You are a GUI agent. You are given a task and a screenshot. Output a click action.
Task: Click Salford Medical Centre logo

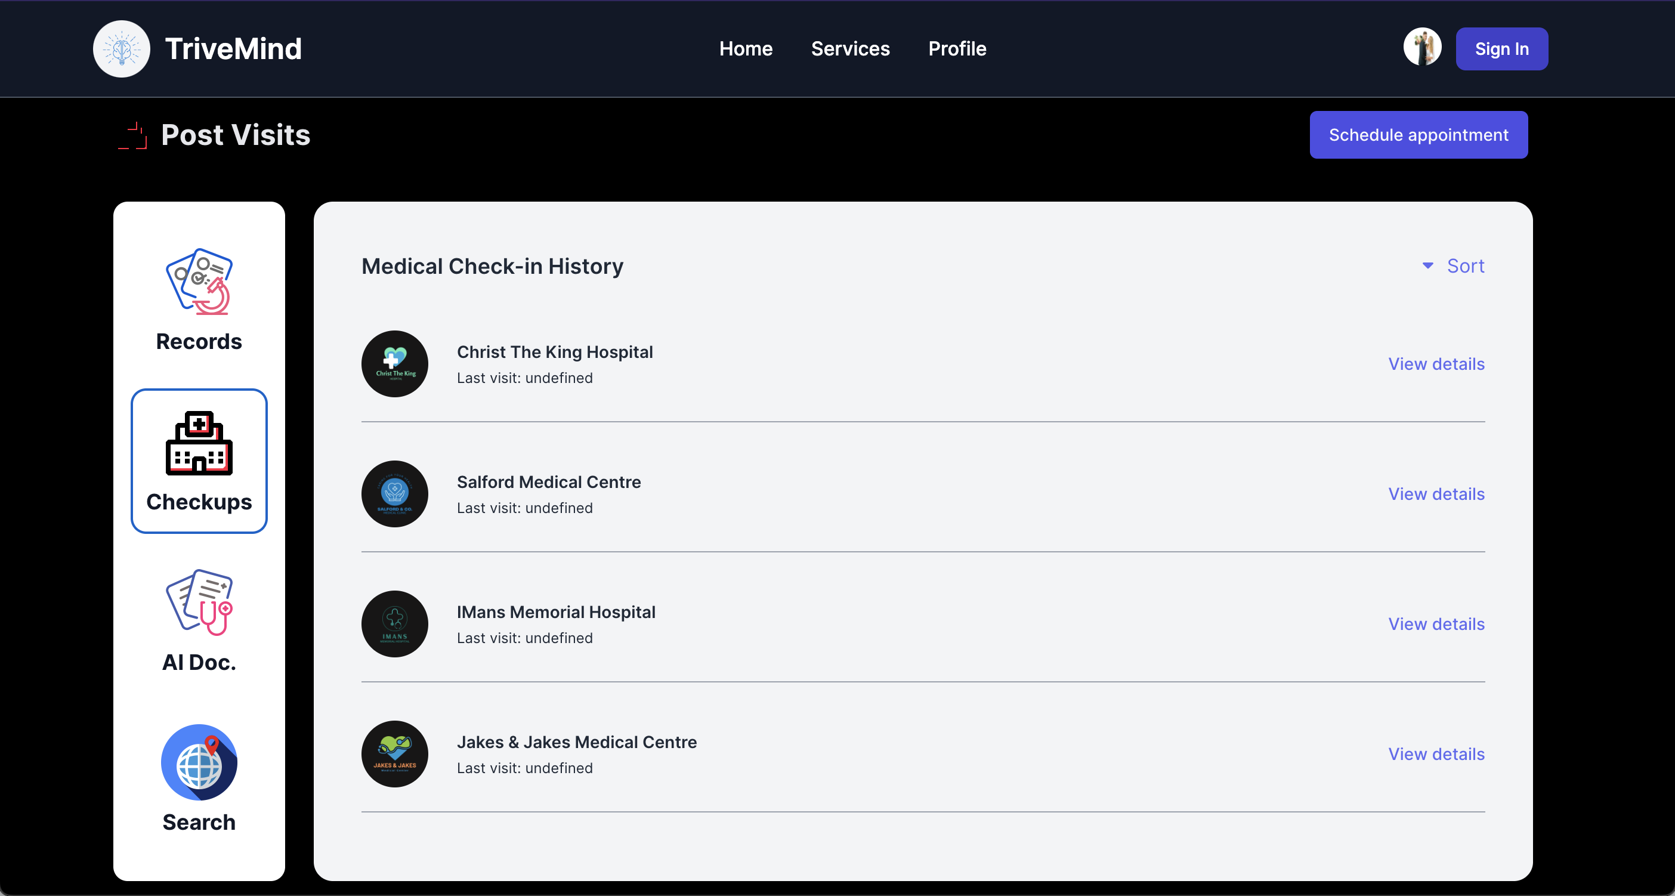[x=395, y=494]
